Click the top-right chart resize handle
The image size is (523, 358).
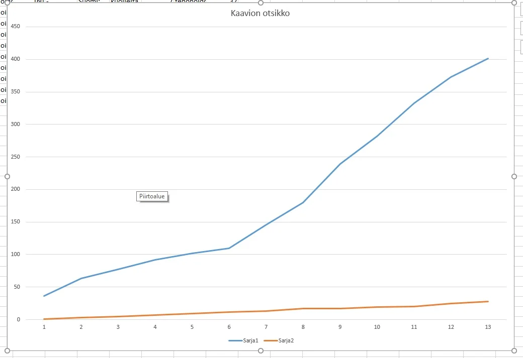(x=514, y=3)
